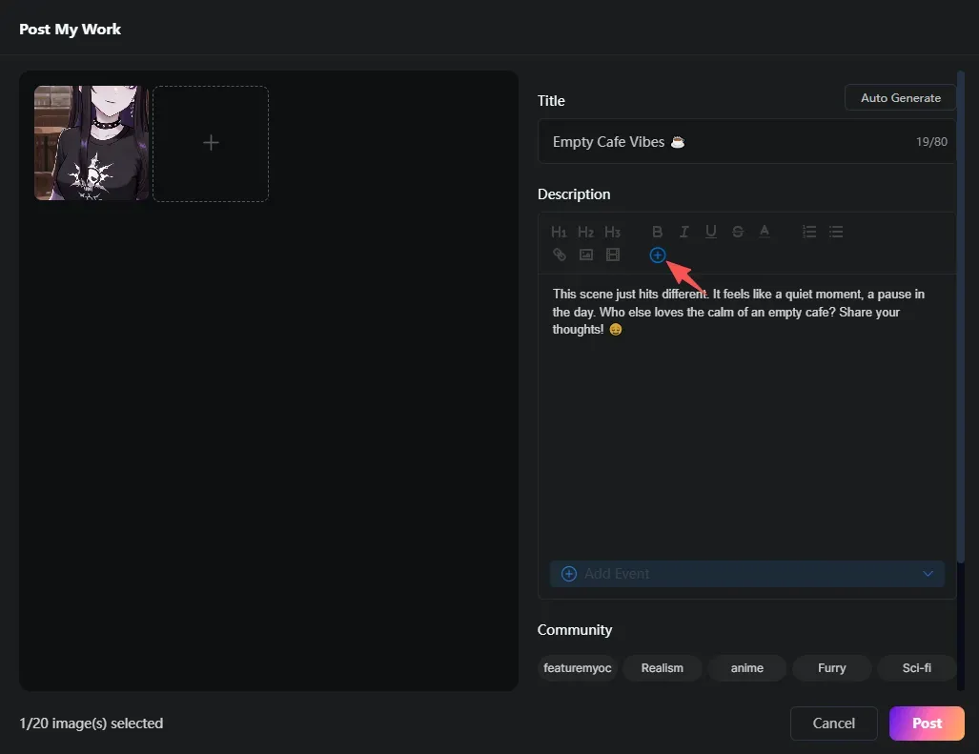Select the anime community tag

click(747, 668)
